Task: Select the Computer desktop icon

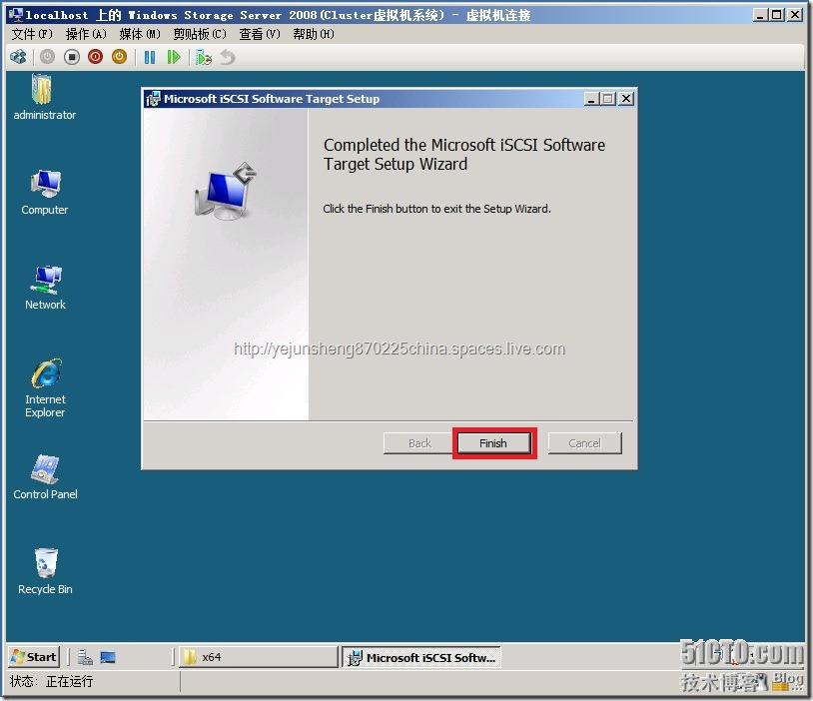Action: click(45, 192)
